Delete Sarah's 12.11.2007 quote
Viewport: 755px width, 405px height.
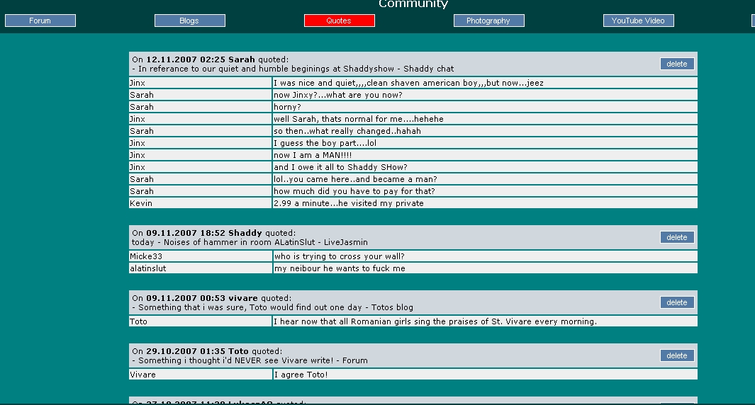677,64
